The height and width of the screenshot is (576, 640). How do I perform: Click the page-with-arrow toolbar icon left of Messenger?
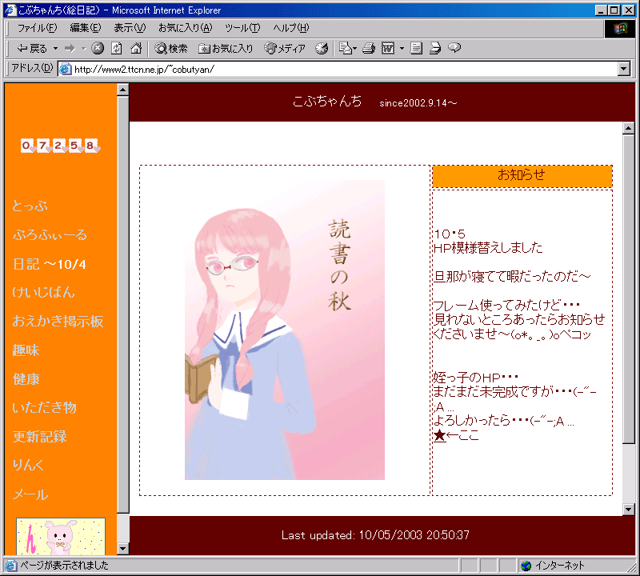click(435, 48)
